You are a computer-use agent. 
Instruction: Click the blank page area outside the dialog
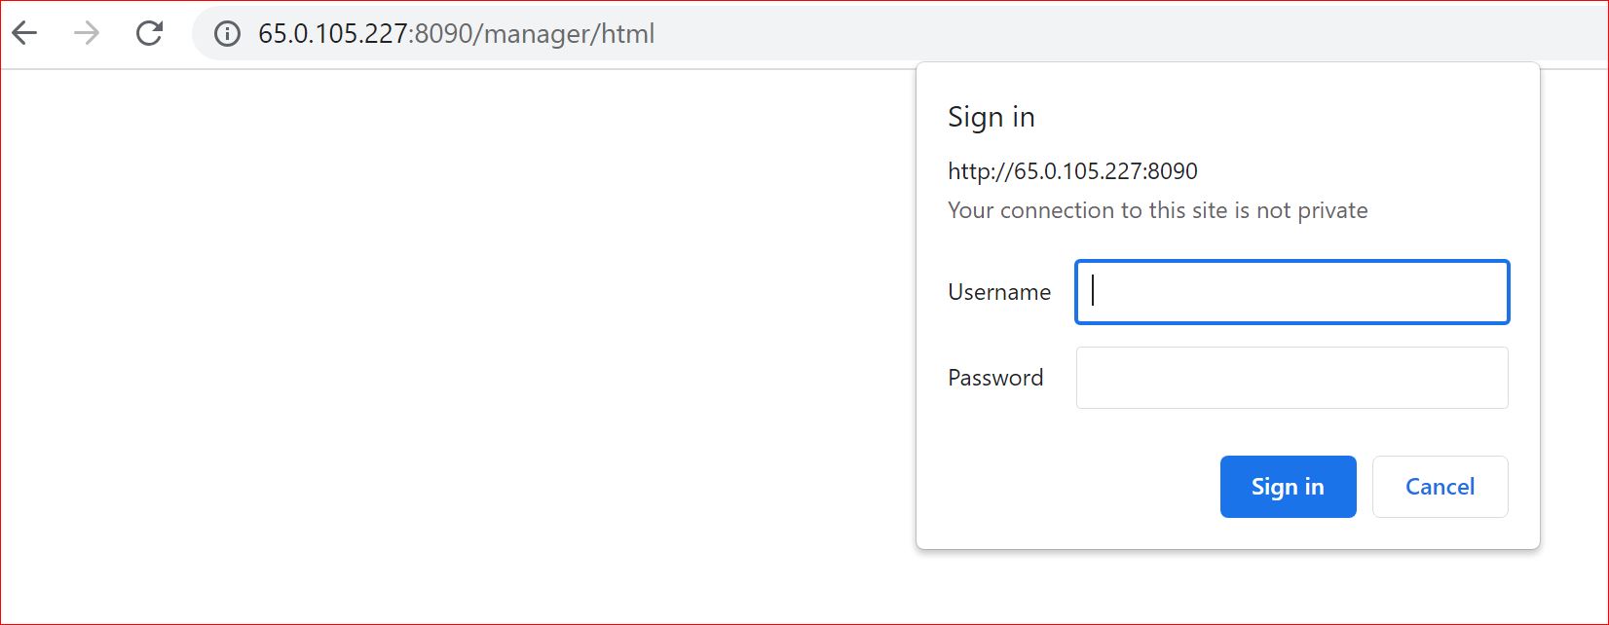(x=438, y=389)
